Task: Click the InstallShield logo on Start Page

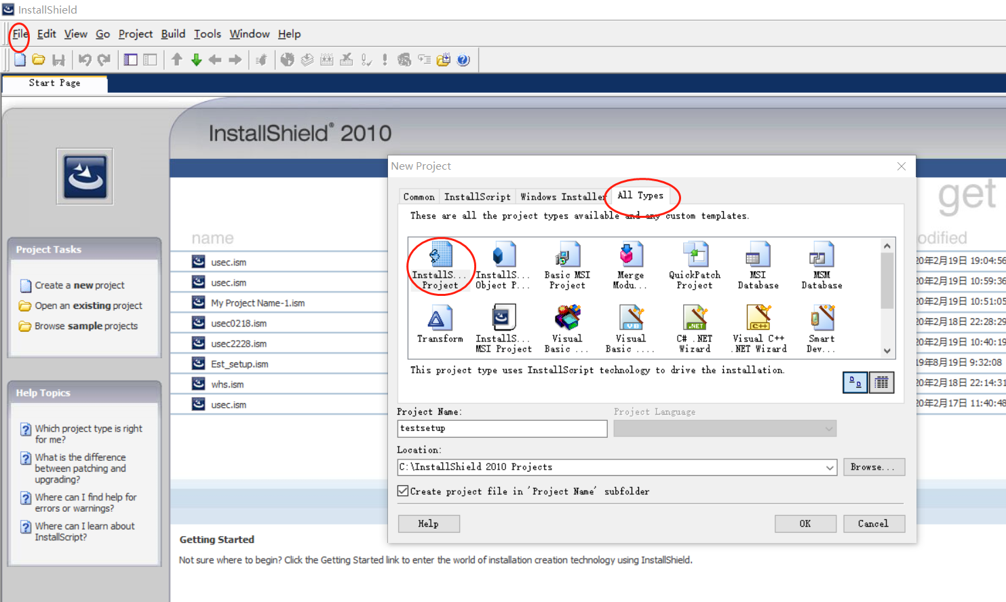Action: pyautogui.click(x=85, y=176)
